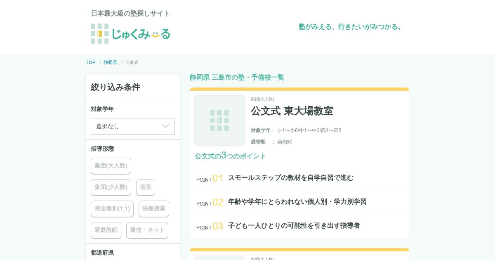Toggle the 集団(大人数) filter
Viewport: 495px width, 260px height.
click(111, 166)
